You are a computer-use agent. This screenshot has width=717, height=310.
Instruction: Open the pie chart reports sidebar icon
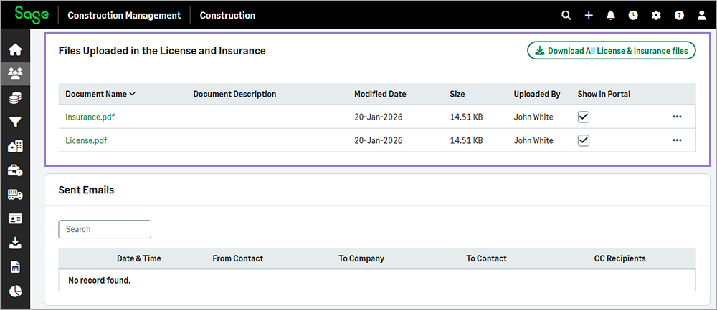[15, 291]
